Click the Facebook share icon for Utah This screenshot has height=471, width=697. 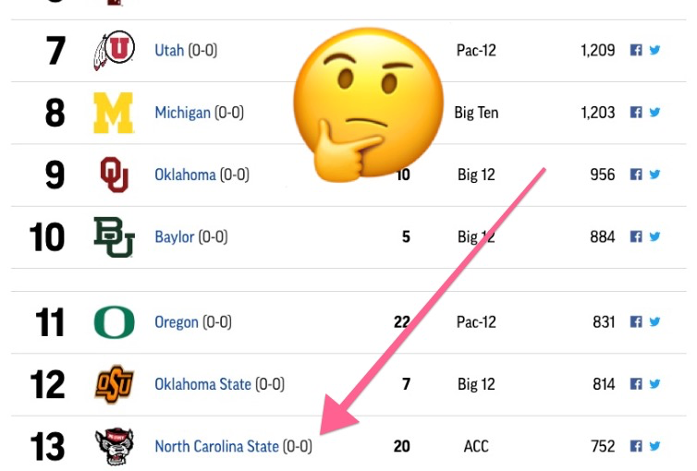point(636,50)
